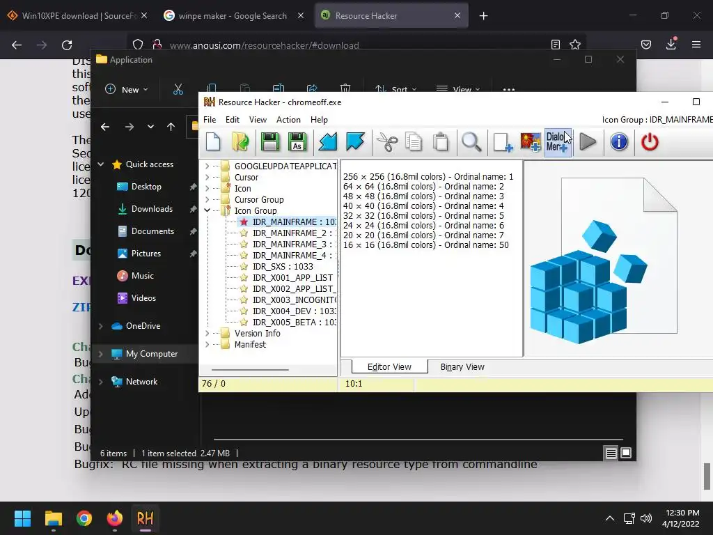The height and width of the screenshot is (535, 713).
Task: Expand the Cursor Group tree node
Action: pyautogui.click(x=207, y=199)
